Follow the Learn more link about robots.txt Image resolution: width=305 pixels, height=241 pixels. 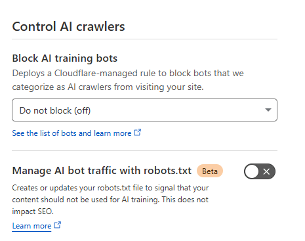(x=31, y=226)
